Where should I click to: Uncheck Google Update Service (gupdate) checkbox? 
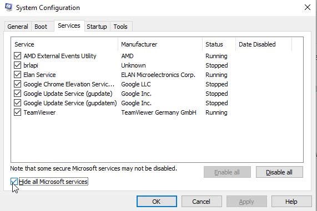click(17, 94)
